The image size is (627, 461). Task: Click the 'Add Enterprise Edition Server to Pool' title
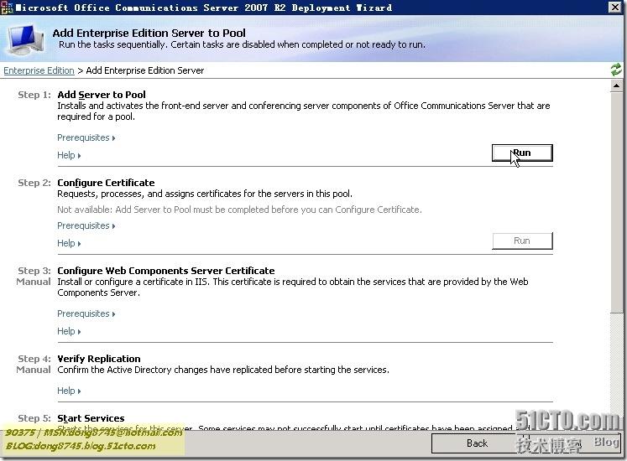149,34
